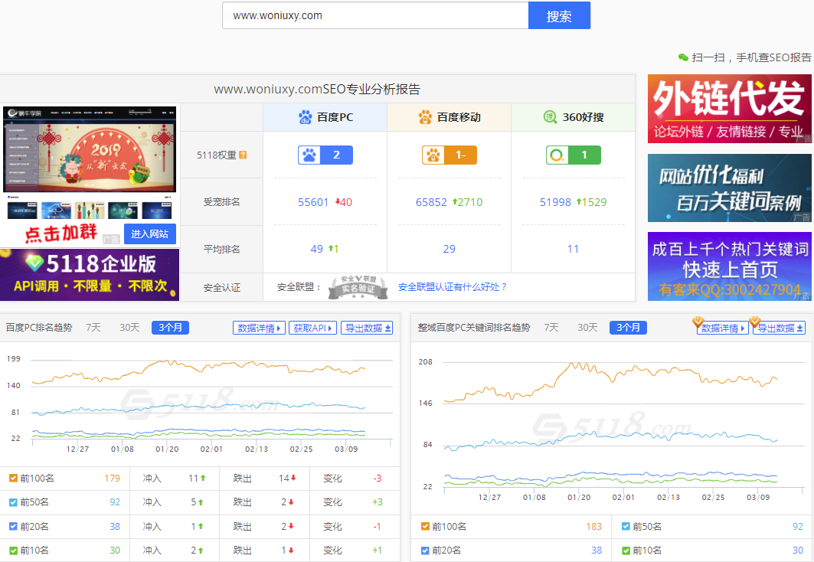Open the 5118权重 help question mark
Image resolution: width=814 pixels, height=562 pixels.
click(x=243, y=154)
